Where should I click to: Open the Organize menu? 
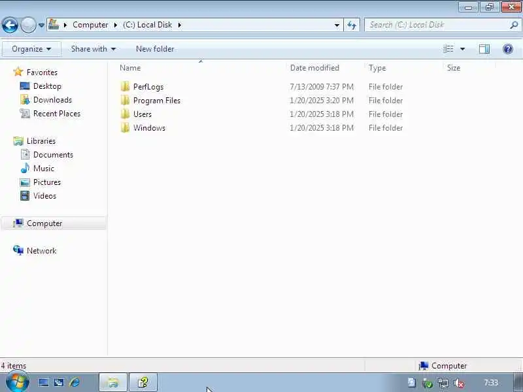(x=31, y=49)
